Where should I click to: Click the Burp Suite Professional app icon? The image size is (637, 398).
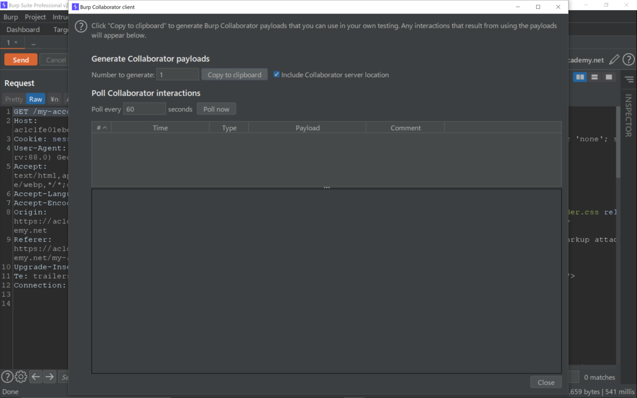[4, 5]
